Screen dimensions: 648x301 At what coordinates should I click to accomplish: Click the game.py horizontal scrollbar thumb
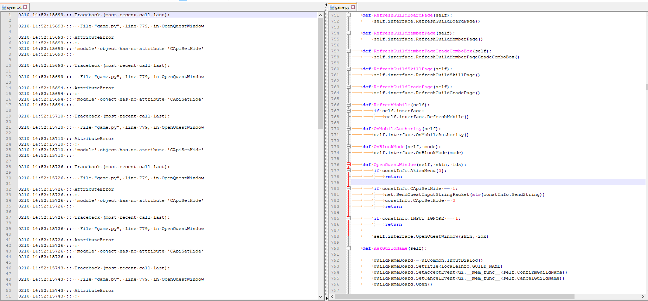tap(455, 297)
